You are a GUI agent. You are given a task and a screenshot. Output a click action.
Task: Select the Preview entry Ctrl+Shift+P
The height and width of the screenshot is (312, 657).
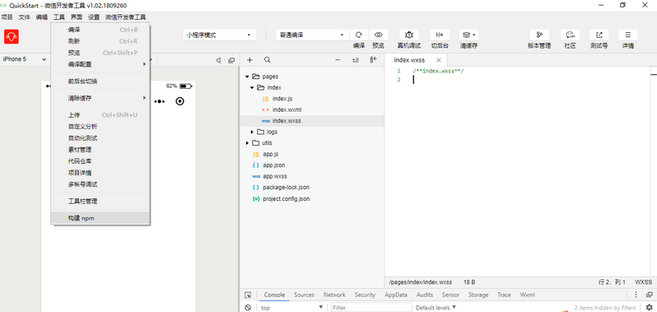(100, 53)
